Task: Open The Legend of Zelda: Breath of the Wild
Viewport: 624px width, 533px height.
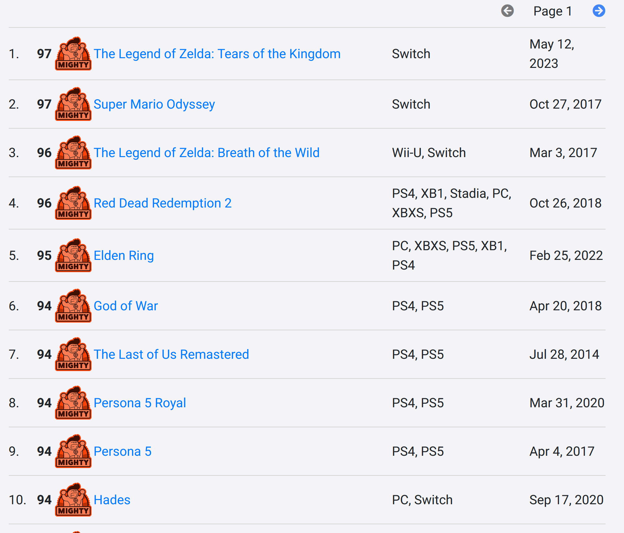Action: coord(206,153)
